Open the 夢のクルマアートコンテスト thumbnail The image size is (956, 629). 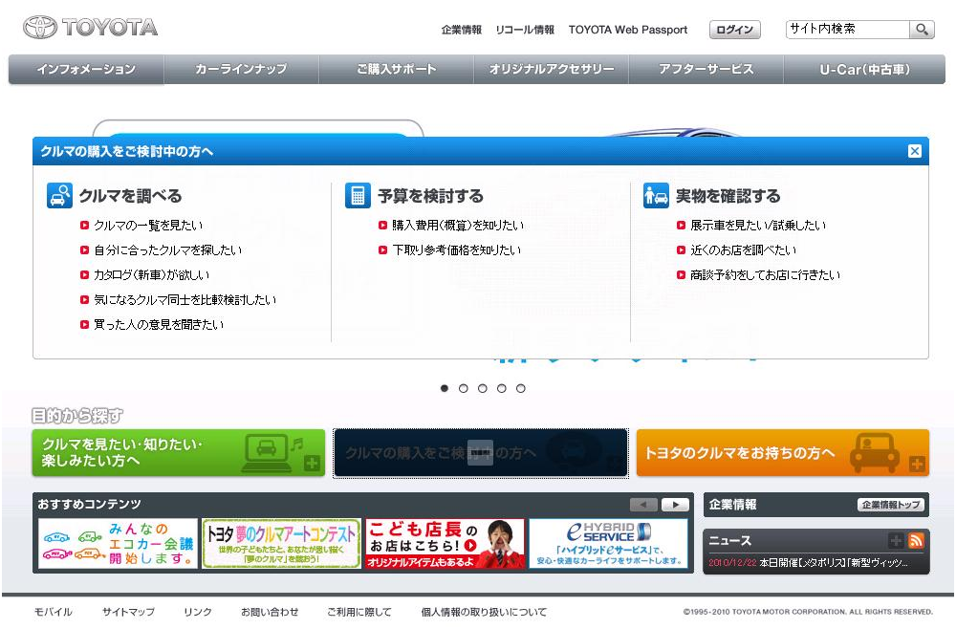pos(281,544)
